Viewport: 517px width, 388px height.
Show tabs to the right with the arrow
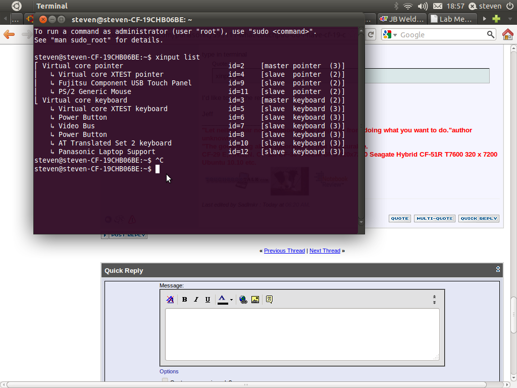tap(484, 19)
